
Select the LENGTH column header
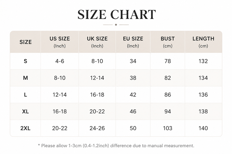point(203,42)
